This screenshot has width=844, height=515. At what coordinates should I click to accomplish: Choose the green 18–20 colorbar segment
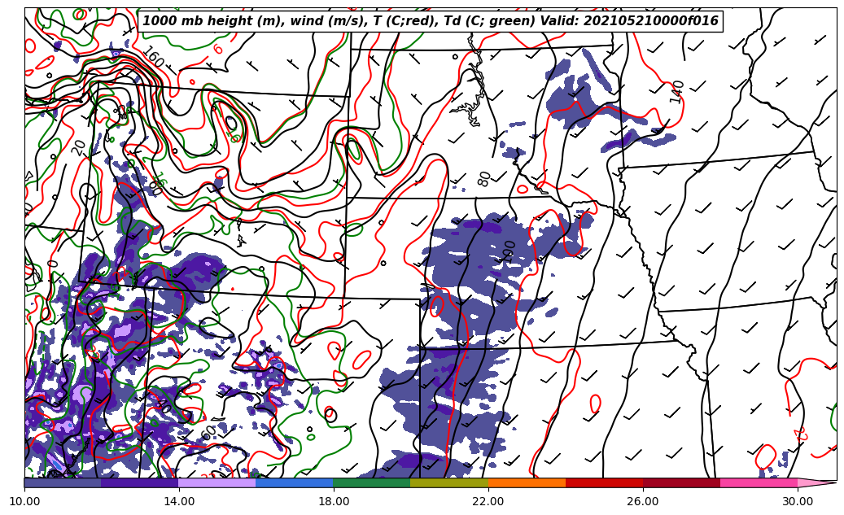click(372, 482)
